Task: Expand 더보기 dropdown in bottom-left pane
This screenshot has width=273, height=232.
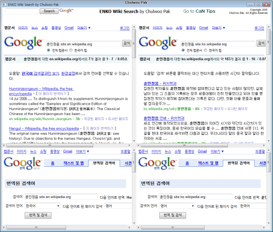Action: [x=82, y=151]
